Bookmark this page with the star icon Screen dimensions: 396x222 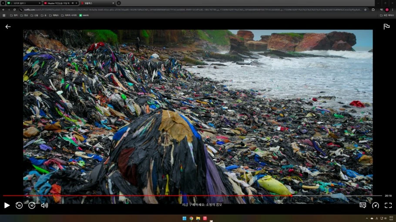click(x=366, y=10)
